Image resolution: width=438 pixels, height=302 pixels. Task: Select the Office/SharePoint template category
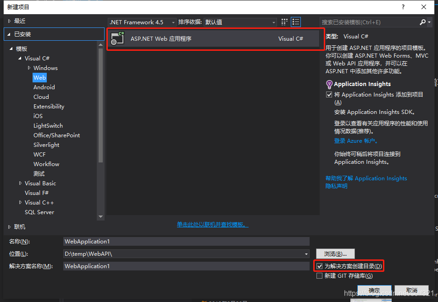(x=57, y=135)
